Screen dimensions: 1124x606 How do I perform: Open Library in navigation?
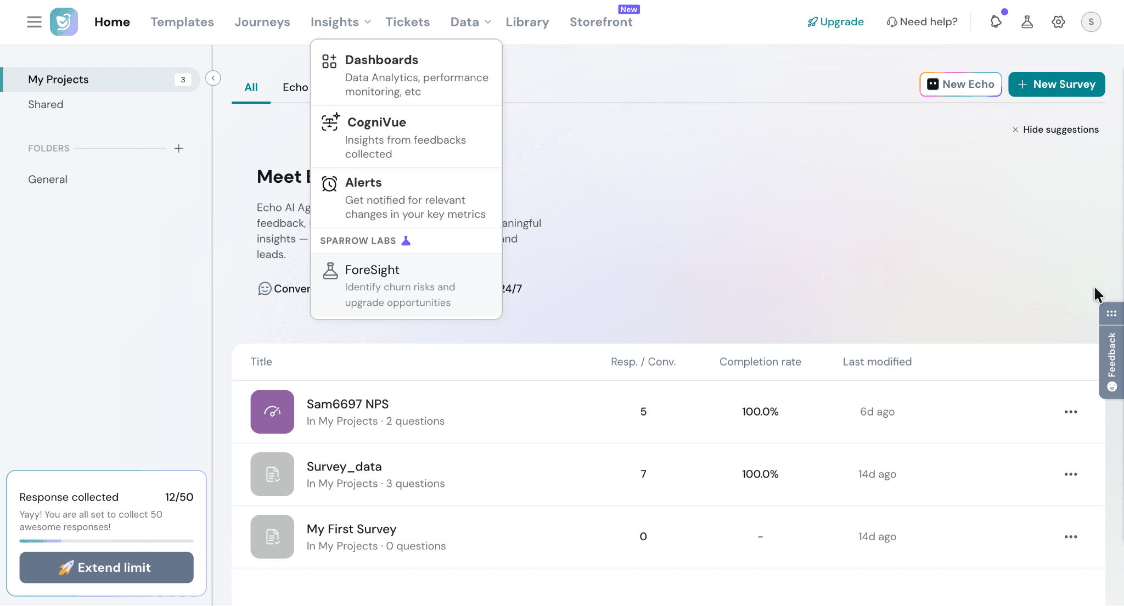click(527, 22)
